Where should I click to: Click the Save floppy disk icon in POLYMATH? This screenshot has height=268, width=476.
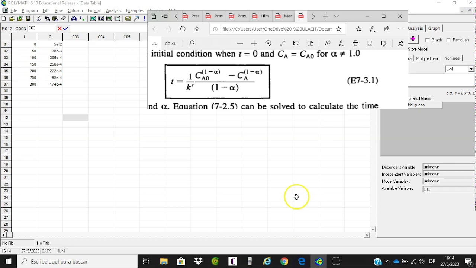28,19
